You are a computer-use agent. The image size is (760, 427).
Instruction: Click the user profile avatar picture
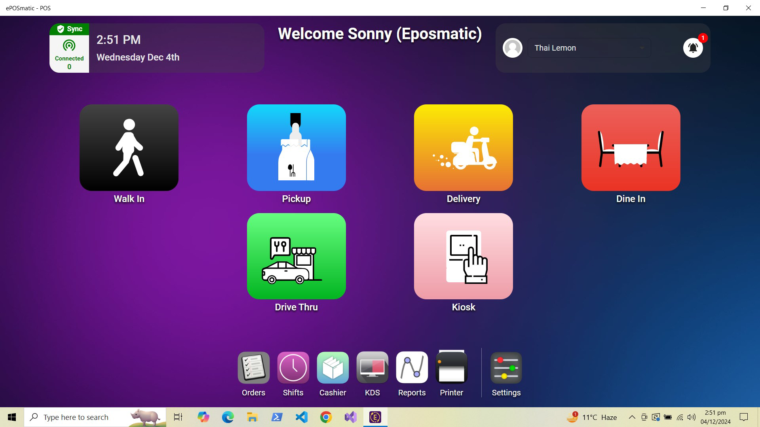point(512,47)
